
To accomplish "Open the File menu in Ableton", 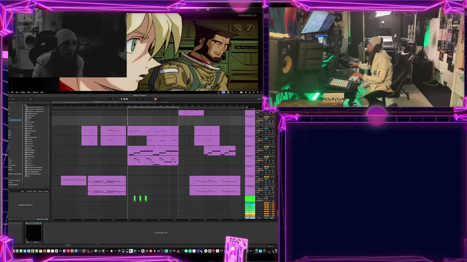I will point(12,92).
